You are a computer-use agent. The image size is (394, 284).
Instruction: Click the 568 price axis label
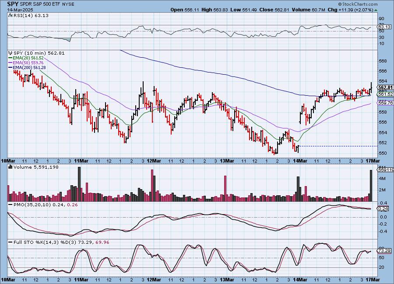383,61
